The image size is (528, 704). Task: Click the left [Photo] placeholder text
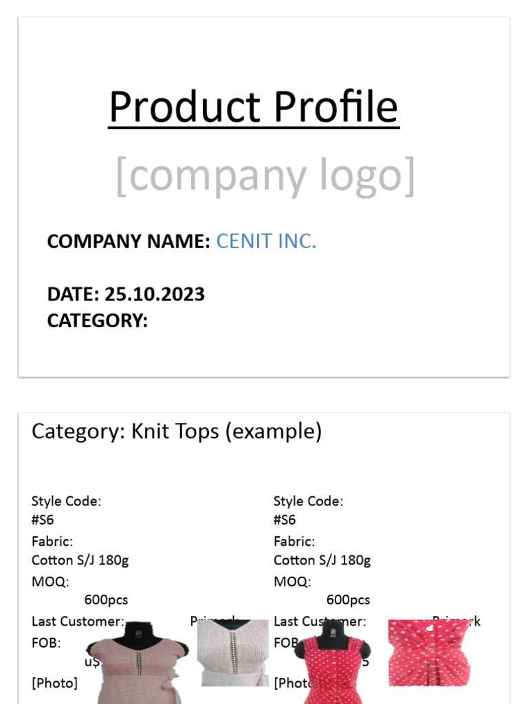tap(54, 683)
